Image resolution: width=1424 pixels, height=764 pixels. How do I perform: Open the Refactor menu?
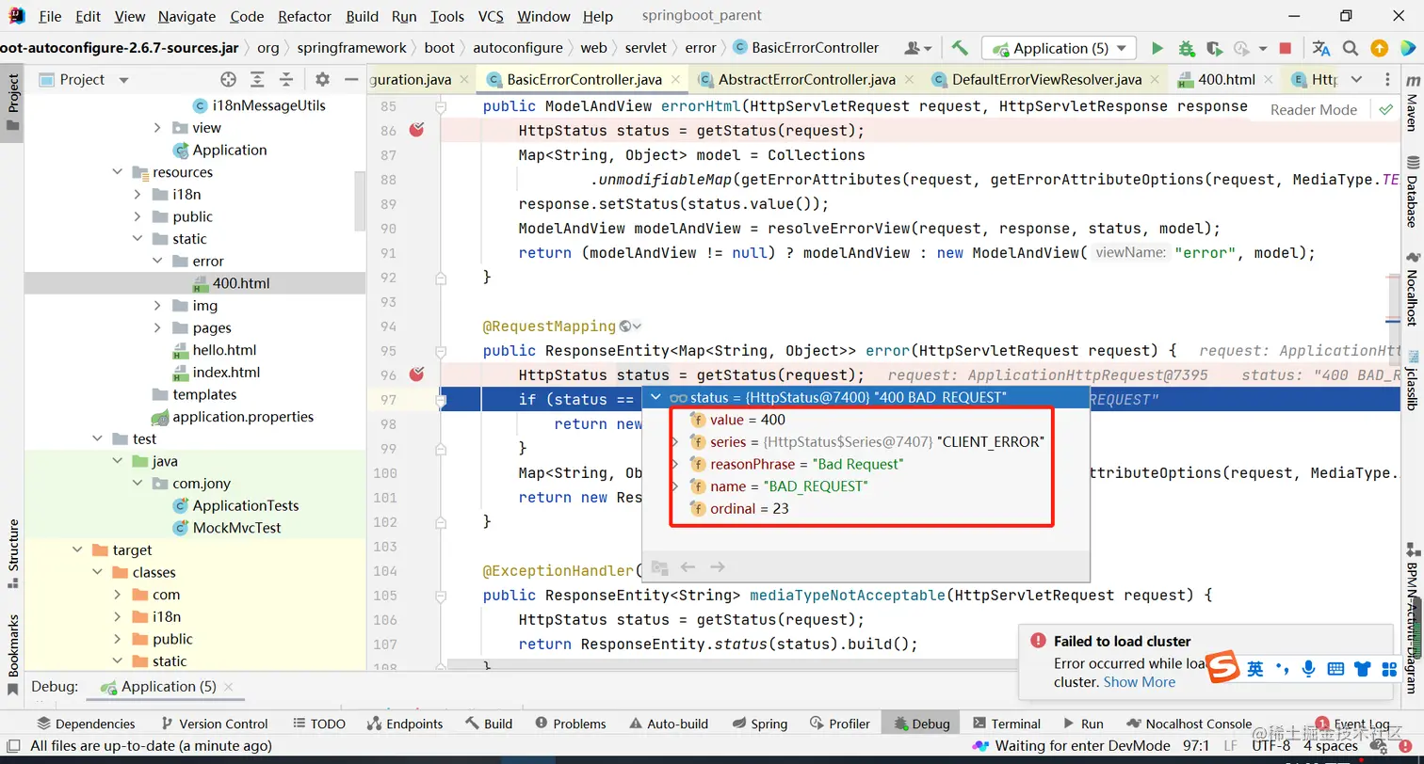[304, 16]
